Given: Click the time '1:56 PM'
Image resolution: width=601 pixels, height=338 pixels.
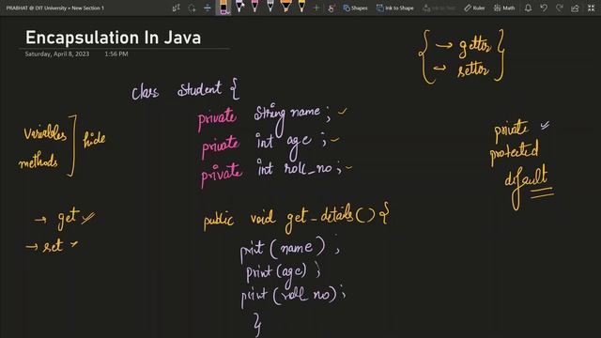Looking at the screenshot, I should [116, 54].
